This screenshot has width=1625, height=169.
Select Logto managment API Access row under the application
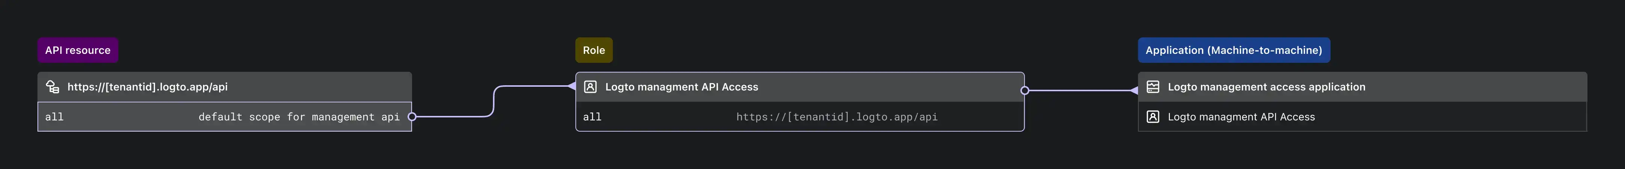pos(1241,117)
